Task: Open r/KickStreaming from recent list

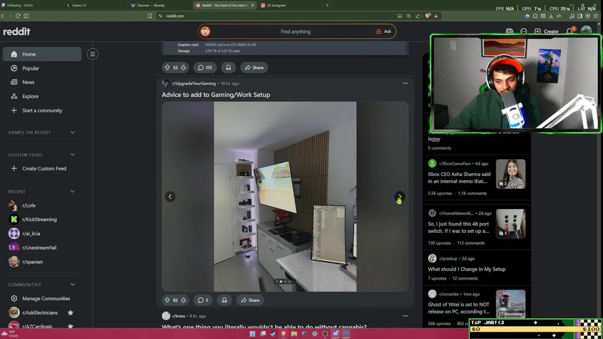Action: [42, 219]
